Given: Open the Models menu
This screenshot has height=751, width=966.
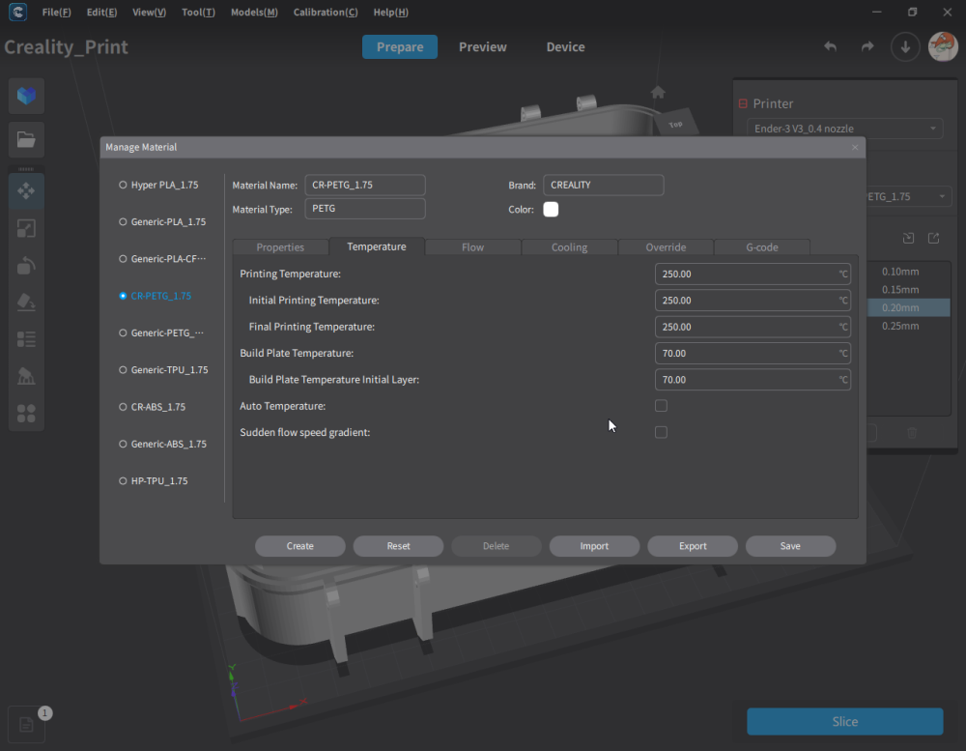Looking at the screenshot, I should click(254, 13).
